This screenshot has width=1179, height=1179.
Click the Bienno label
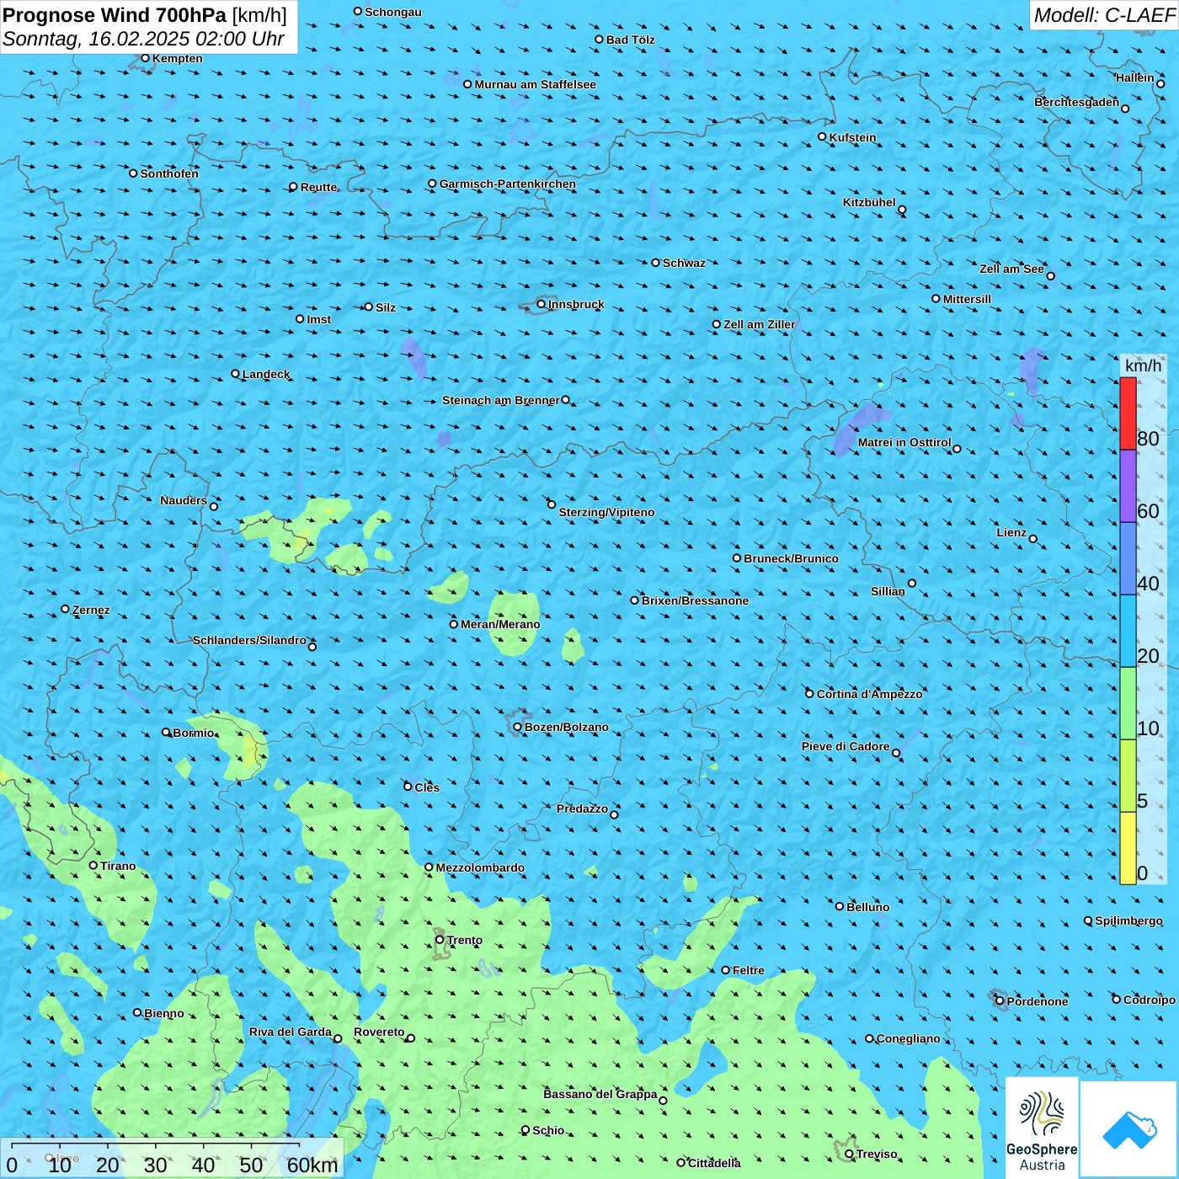click(163, 1013)
